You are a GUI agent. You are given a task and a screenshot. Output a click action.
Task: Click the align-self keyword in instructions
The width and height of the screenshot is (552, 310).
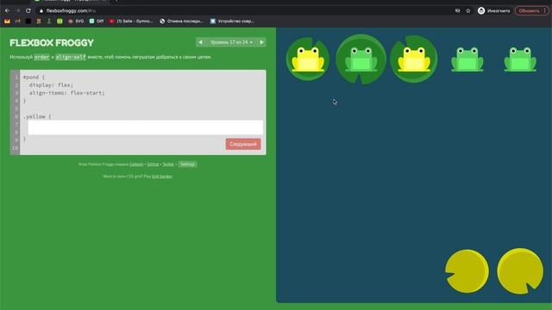[x=71, y=57]
